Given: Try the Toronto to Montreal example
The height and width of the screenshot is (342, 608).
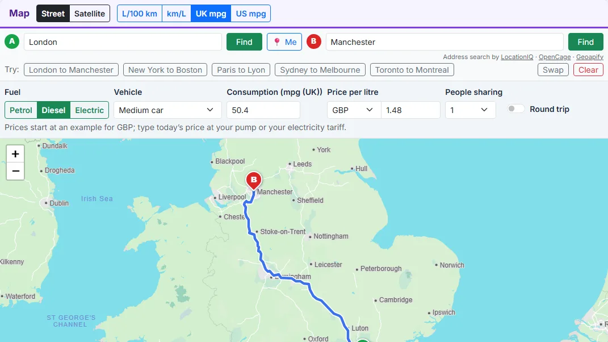Looking at the screenshot, I should click(x=412, y=70).
